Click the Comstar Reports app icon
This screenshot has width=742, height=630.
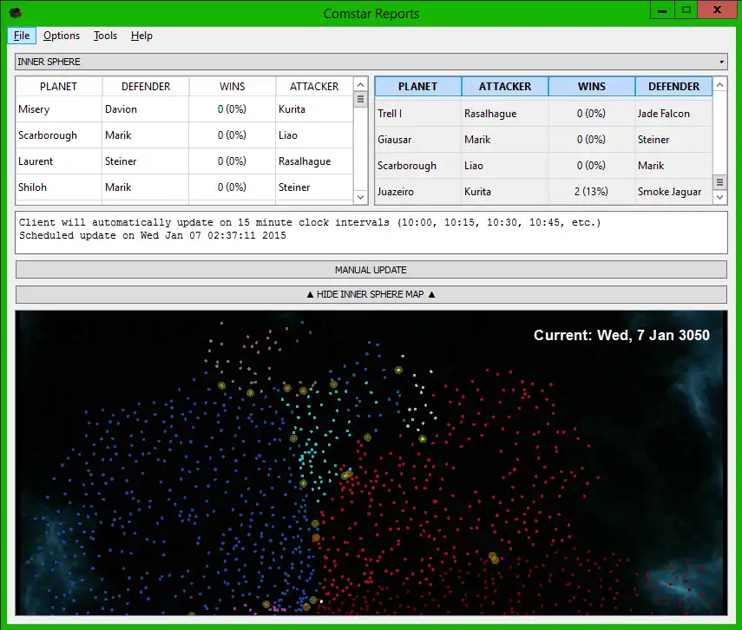pyautogui.click(x=15, y=12)
